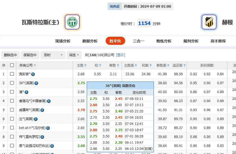Select the 胜平负 tab

tap(115, 41)
